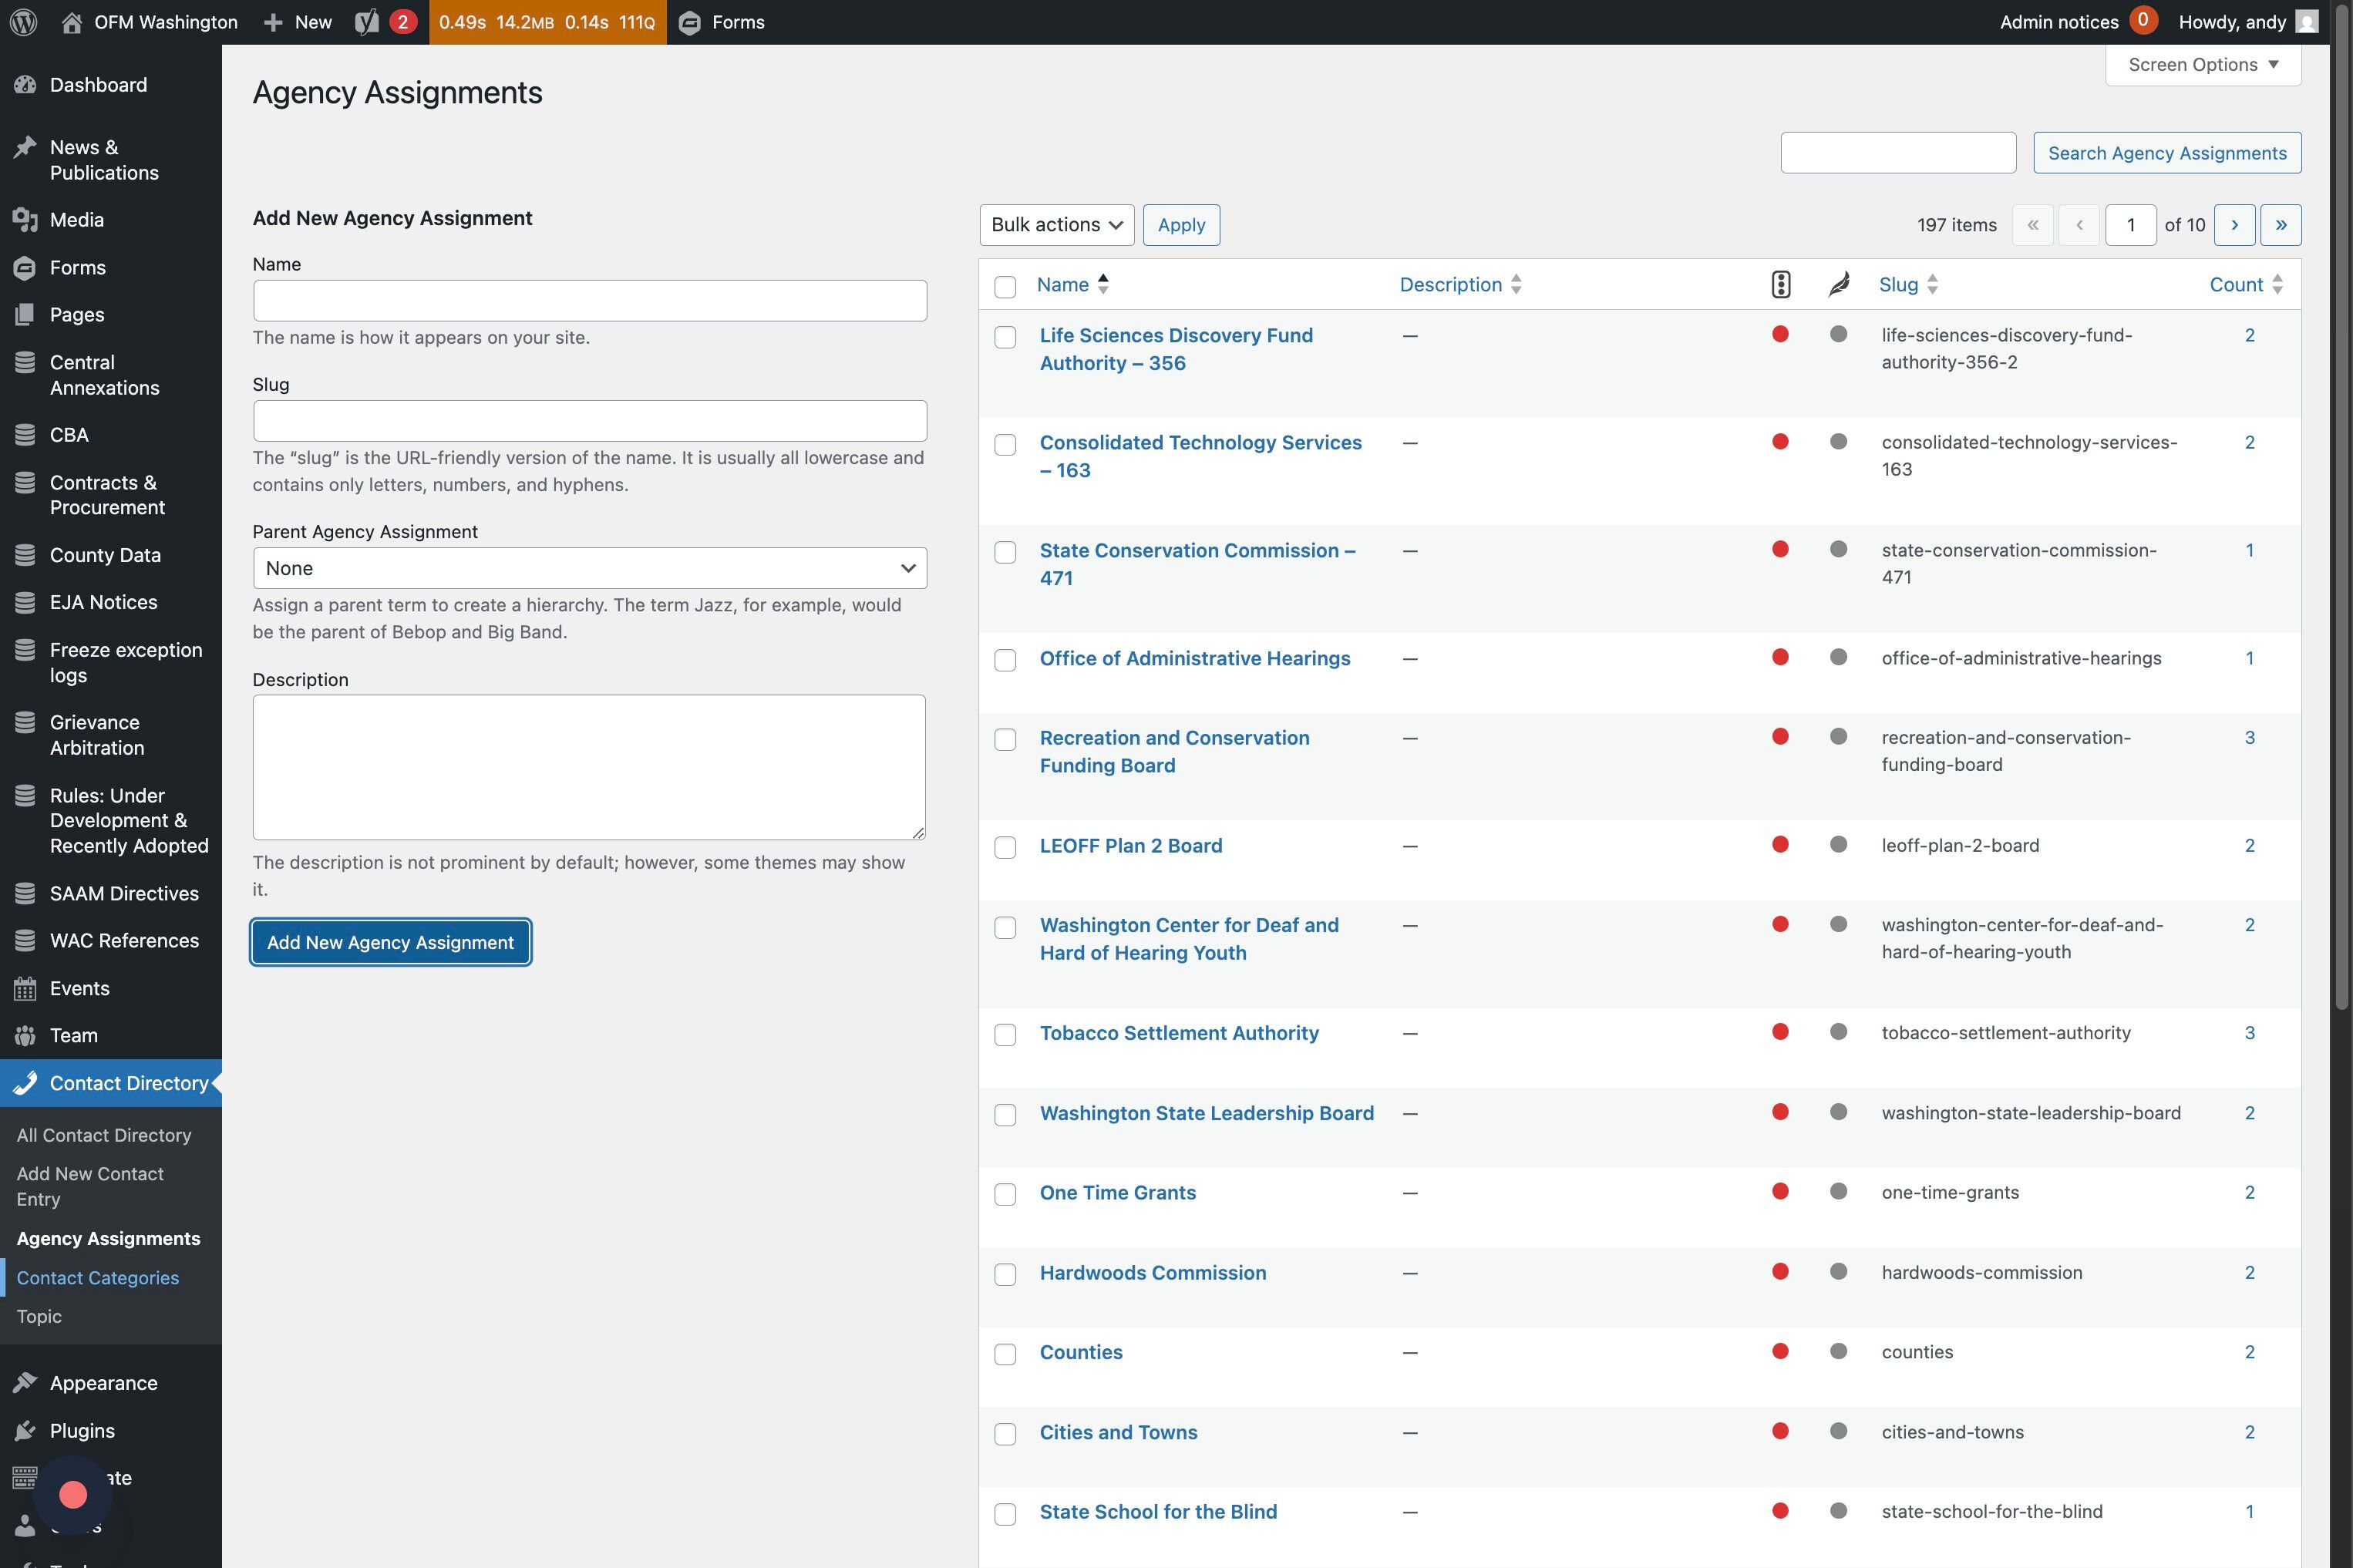Click the WordPress logo in admin bar
This screenshot has height=1568, width=2353.
point(24,22)
